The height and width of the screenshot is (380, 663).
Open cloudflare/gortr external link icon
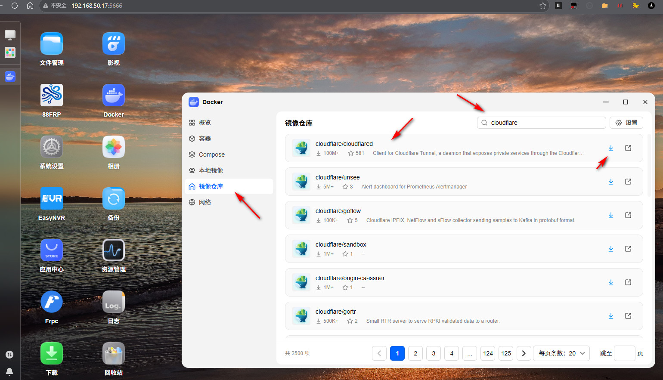point(628,316)
